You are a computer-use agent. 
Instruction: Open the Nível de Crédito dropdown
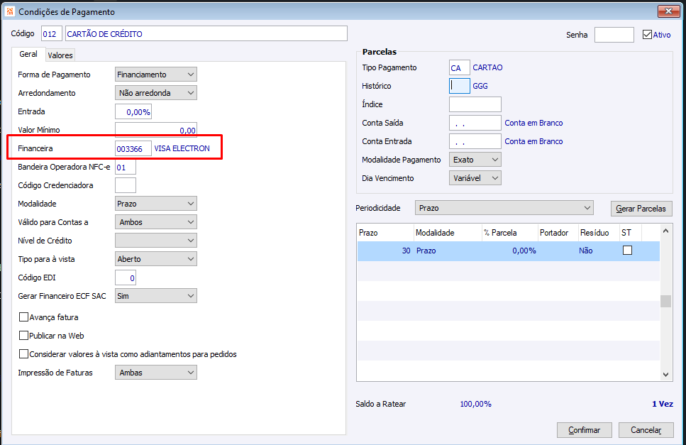click(x=156, y=240)
